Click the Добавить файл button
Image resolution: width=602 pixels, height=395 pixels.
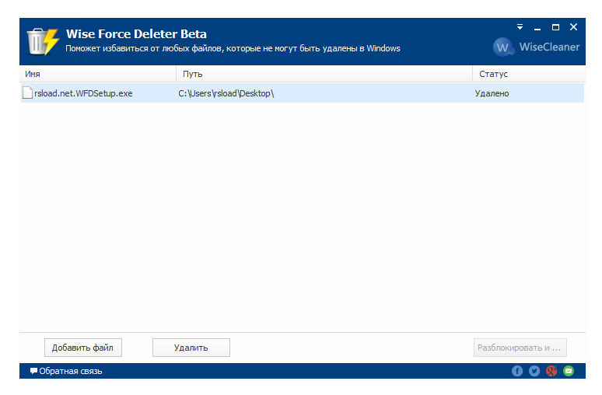tap(83, 348)
